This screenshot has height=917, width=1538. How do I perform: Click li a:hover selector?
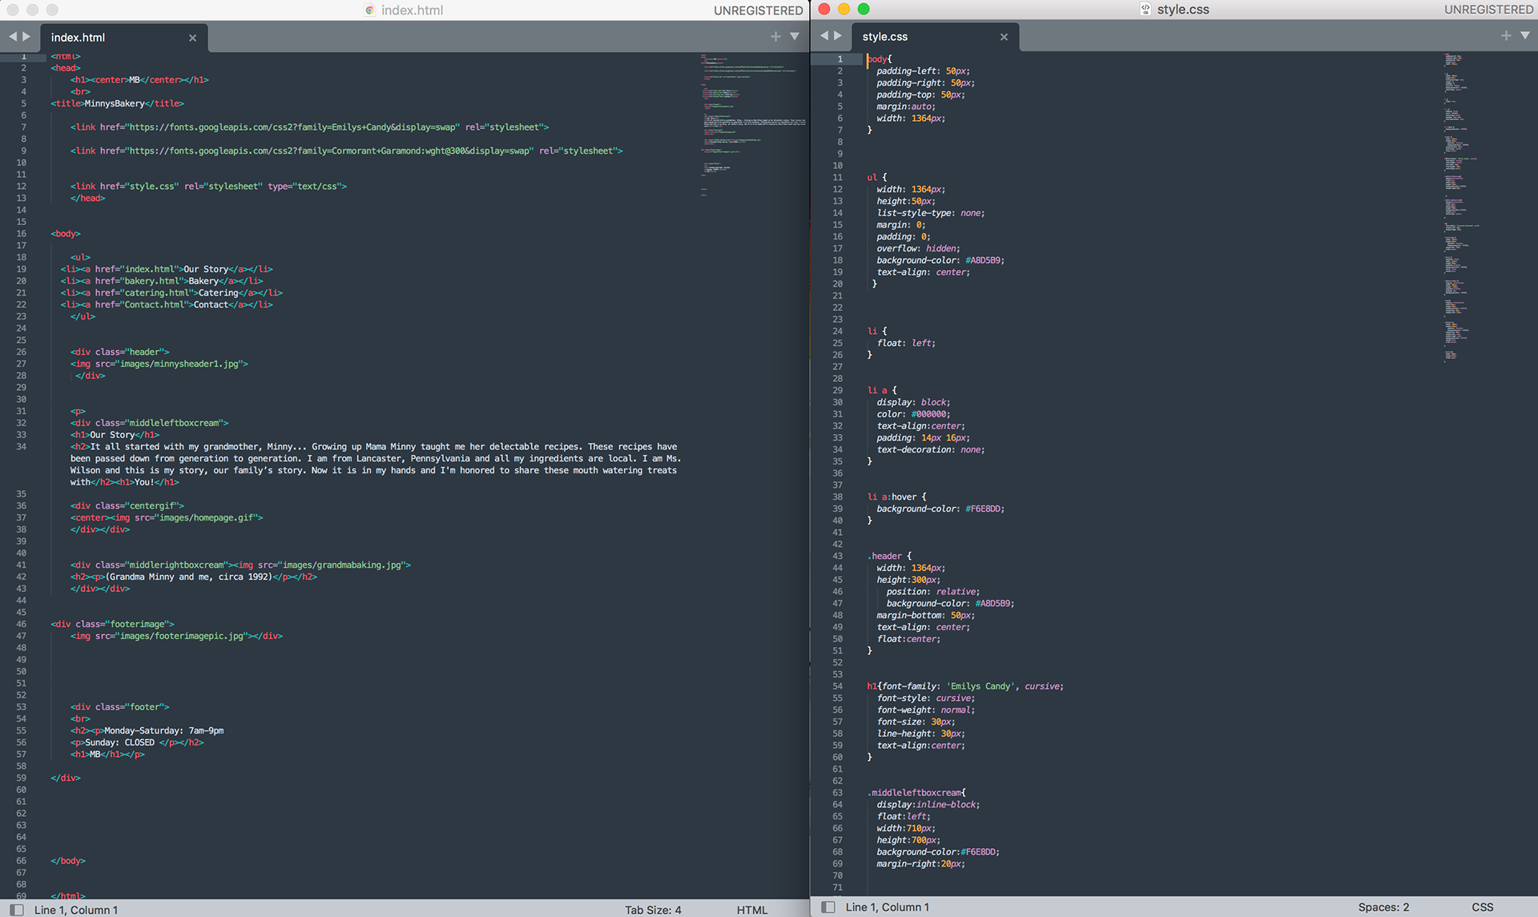click(x=892, y=497)
